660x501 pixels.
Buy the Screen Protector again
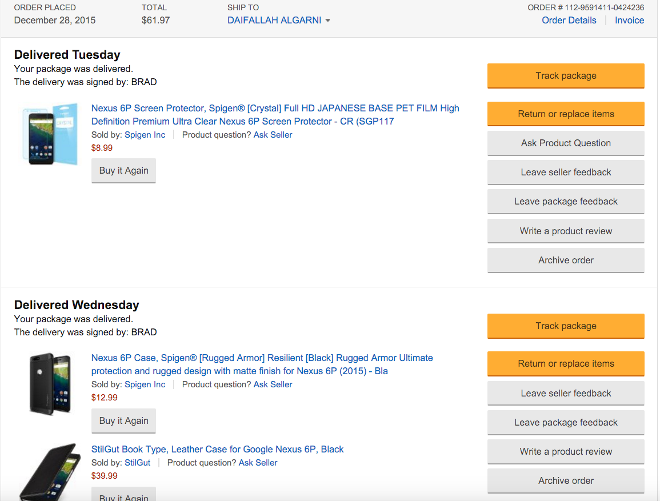(x=123, y=171)
